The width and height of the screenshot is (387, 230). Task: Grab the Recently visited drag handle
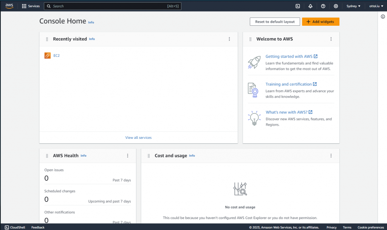[47, 39]
